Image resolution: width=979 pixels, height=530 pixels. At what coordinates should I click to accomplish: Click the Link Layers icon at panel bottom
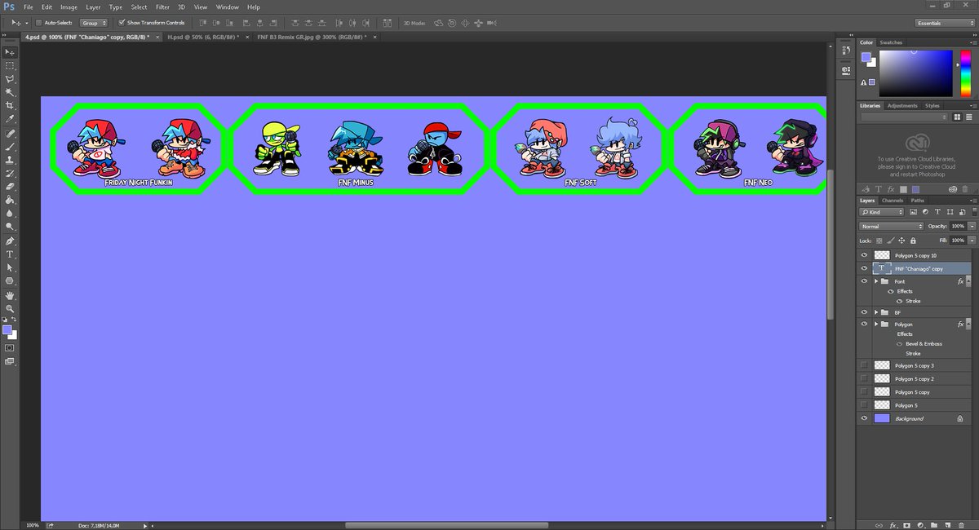(879, 524)
